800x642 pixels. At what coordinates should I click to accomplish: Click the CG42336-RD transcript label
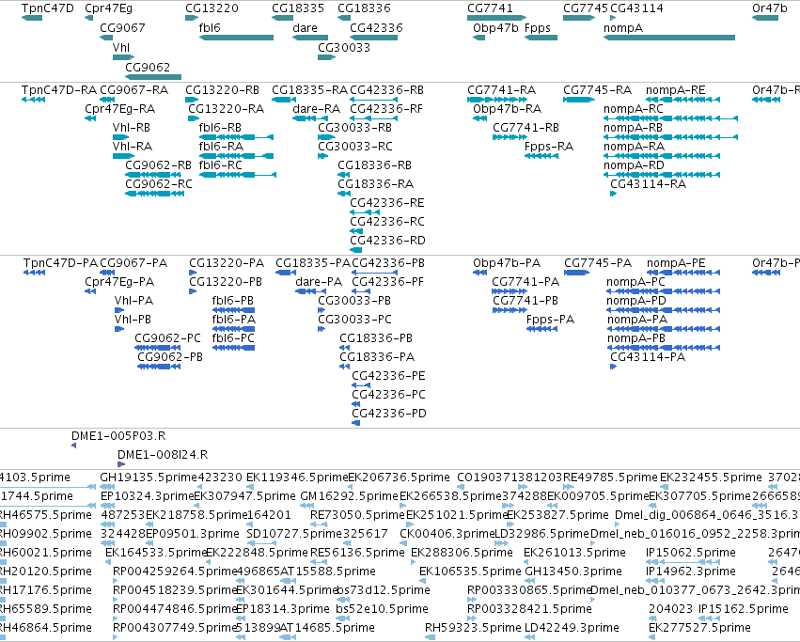(387, 241)
